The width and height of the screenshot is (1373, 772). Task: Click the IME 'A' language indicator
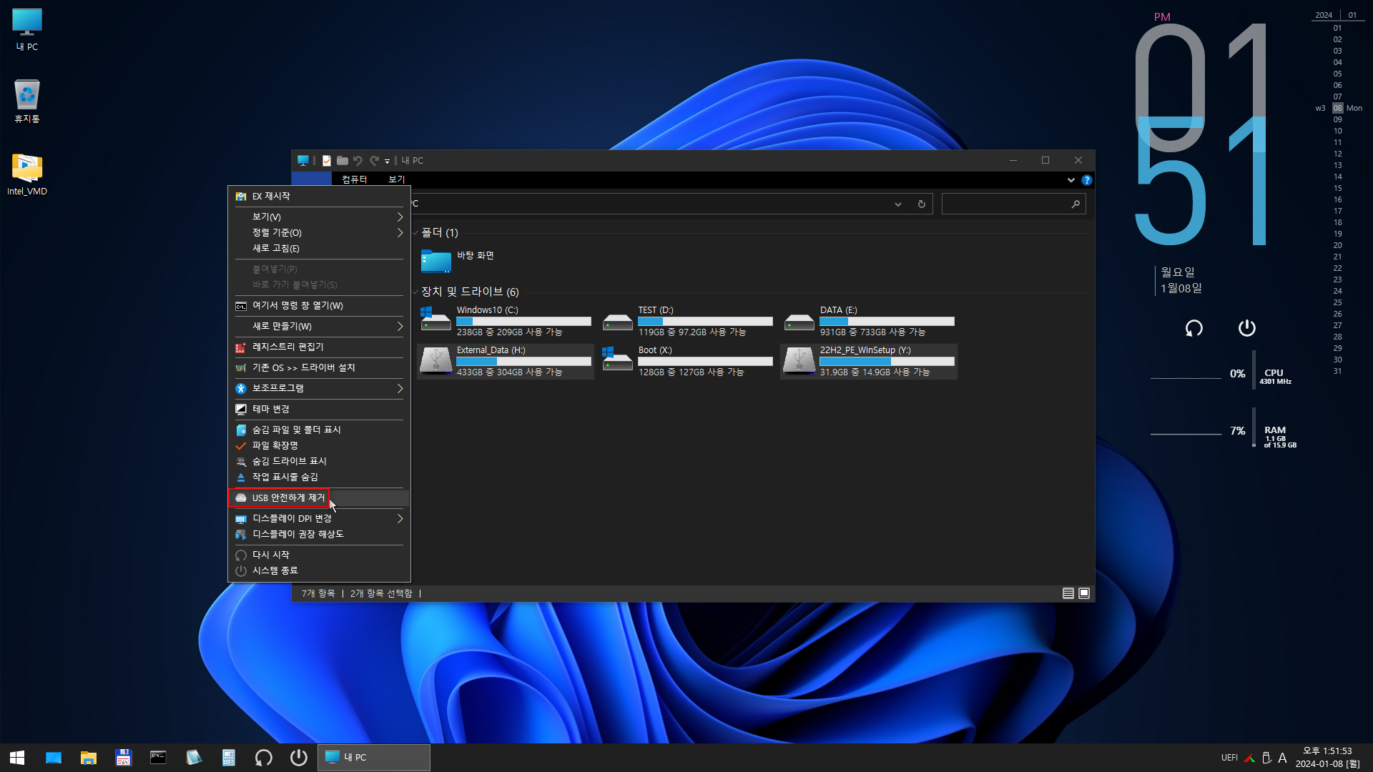pyautogui.click(x=1282, y=758)
